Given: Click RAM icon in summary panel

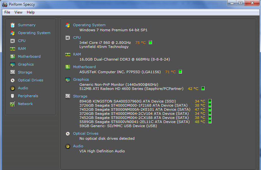Looking at the screenshot, I should coord(68,55).
